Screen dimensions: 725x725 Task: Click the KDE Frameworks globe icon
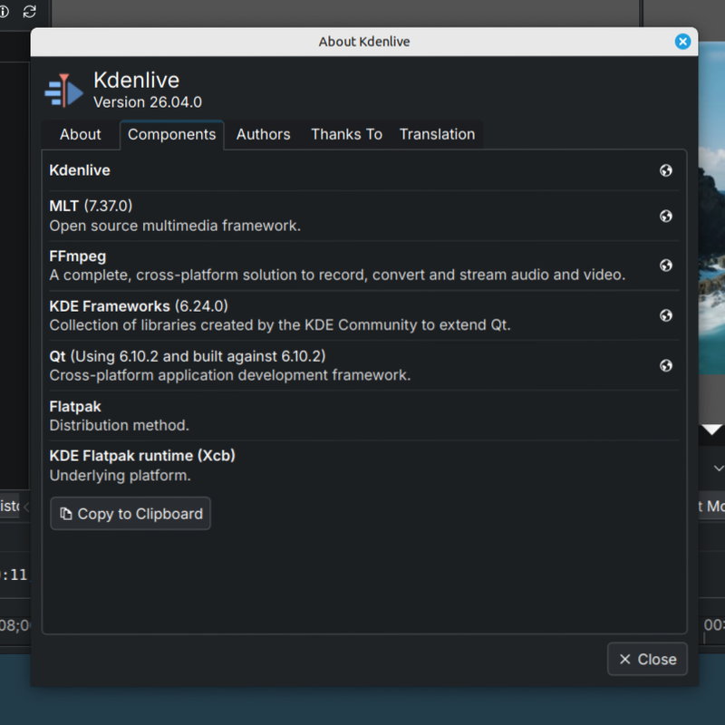[666, 315]
